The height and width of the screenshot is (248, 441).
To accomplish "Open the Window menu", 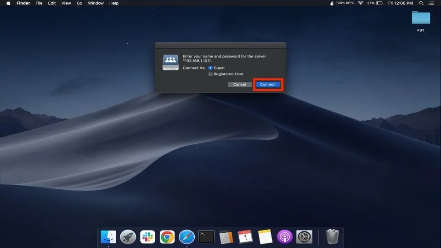I will click(x=96, y=3).
